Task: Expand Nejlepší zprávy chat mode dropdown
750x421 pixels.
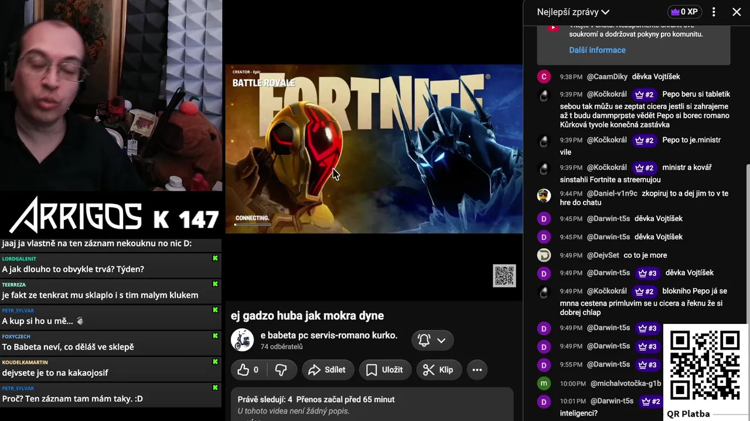Action: click(x=573, y=12)
